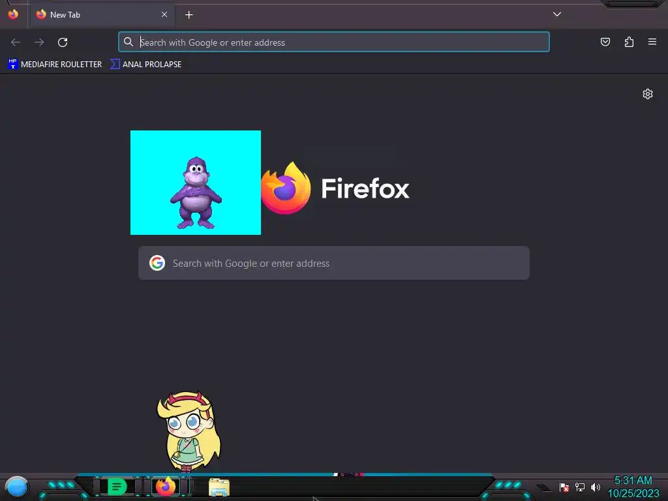
Task: Open the MEDIAFIRE ROULETTER bookmark
Action: click(x=55, y=65)
